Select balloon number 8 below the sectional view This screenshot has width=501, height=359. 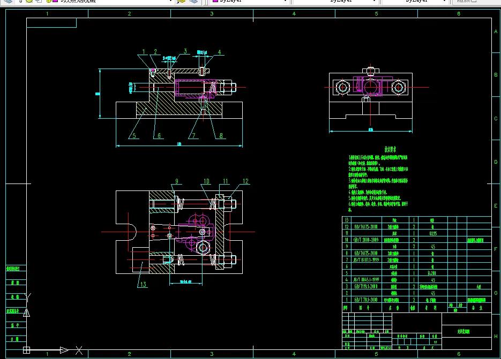pyautogui.click(x=221, y=135)
